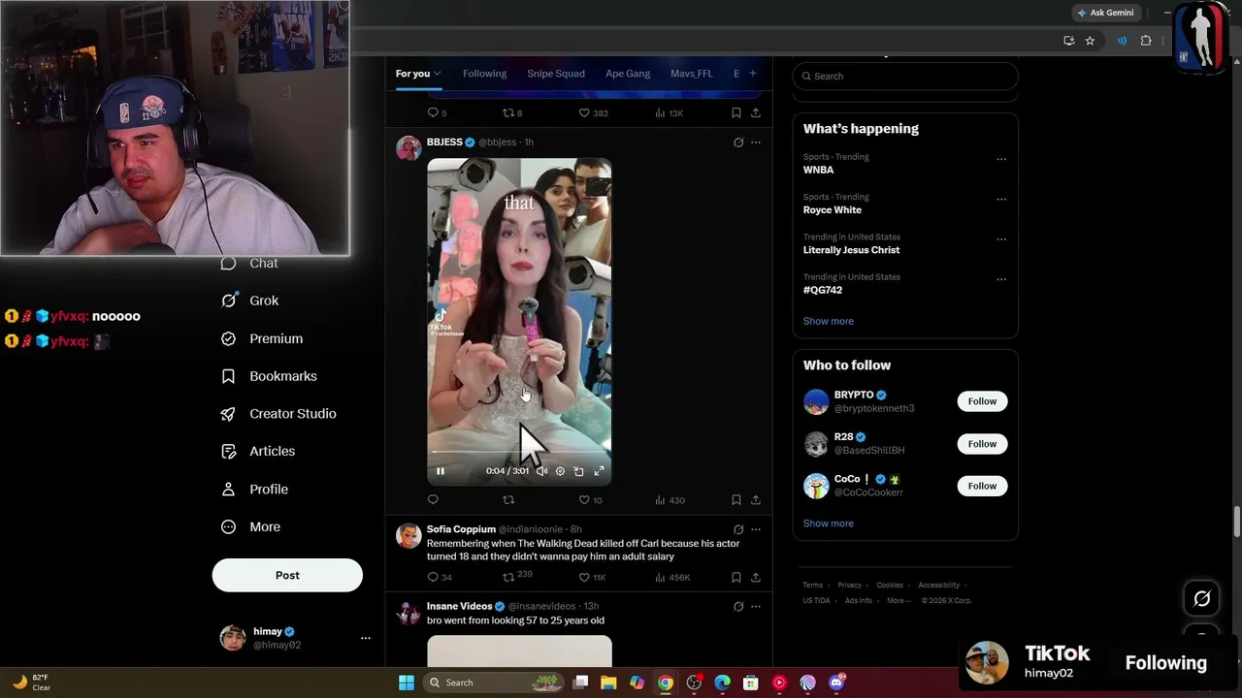Click the X search field

pyautogui.click(x=905, y=77)
